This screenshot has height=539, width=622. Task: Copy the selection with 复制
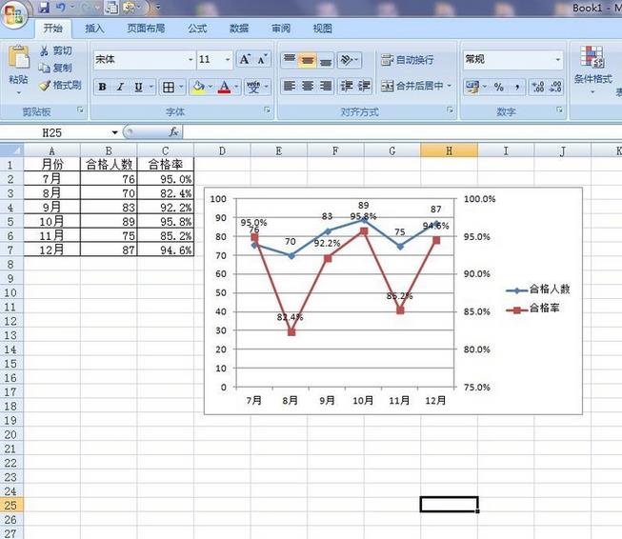(56, 68)
